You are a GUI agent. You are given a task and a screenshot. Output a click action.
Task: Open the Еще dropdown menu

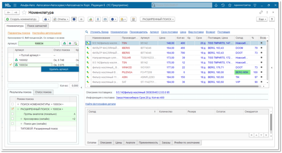click(x=262, y=19)
